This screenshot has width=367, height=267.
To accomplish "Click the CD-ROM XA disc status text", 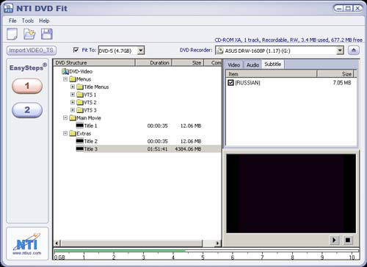I will (x=288, y=40).
